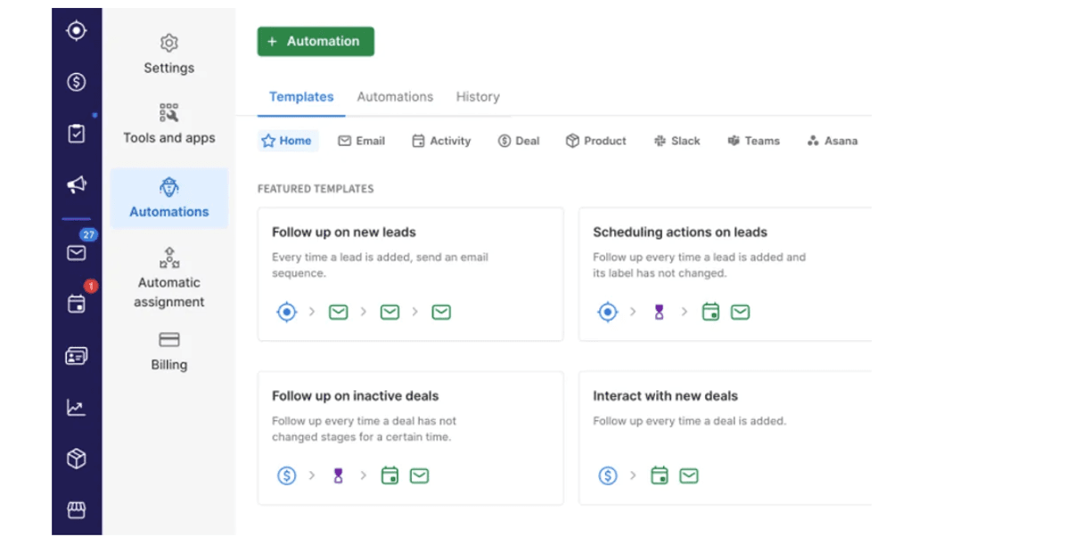The image size is (1091, 553).
Task: Select the Email template filter
Action: (361, 141)
